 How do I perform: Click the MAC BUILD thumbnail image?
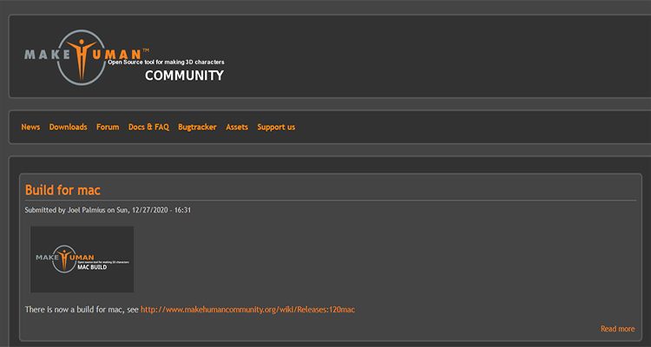pos(82,259)
